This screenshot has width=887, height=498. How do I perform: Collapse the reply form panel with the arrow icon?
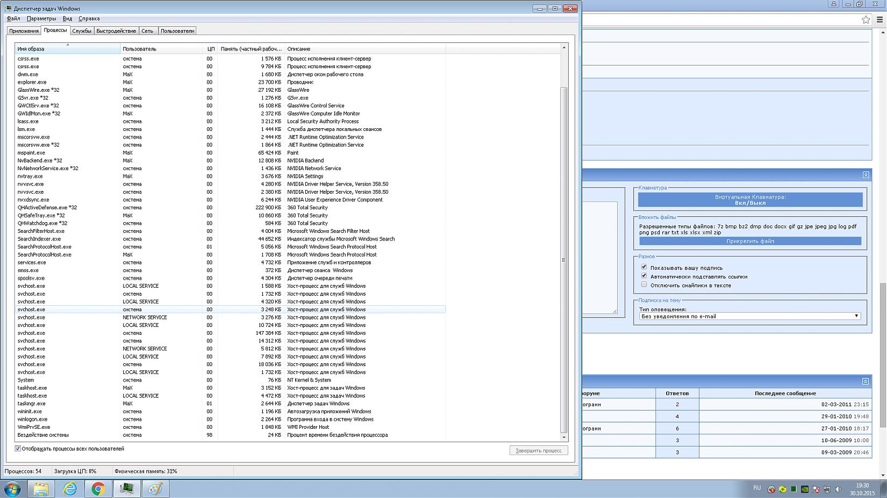pos(865,175)
